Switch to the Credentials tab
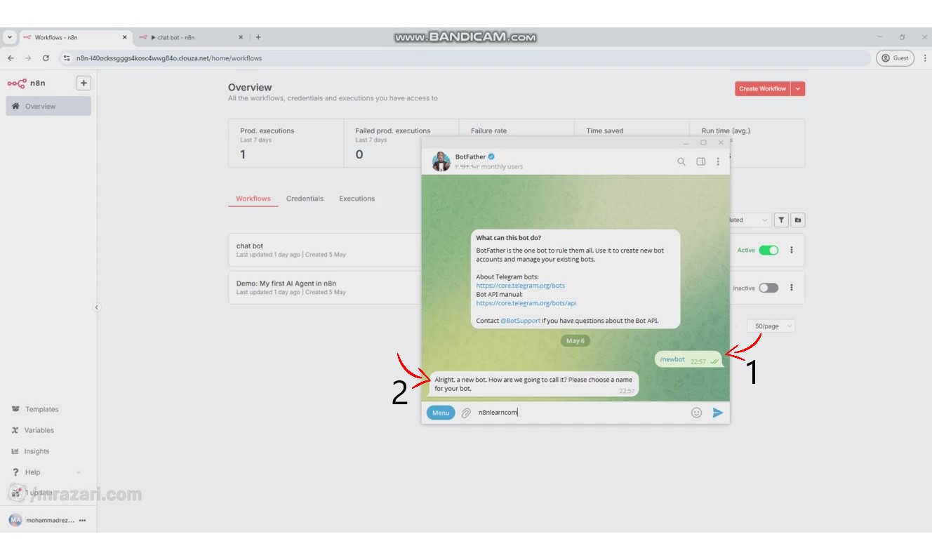The height and width of the screenshot is (560, 932). point(305,199)
